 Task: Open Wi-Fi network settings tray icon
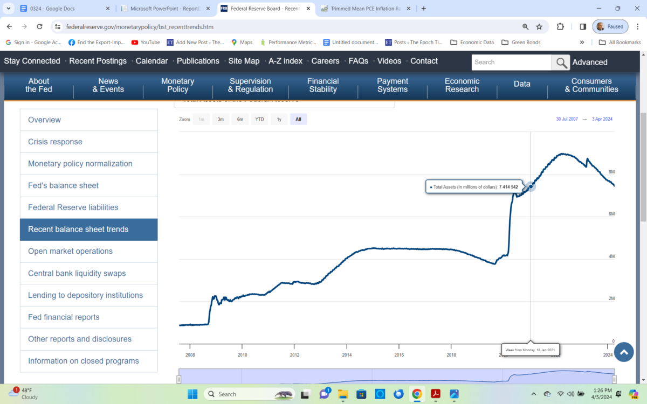click(560, 394)
